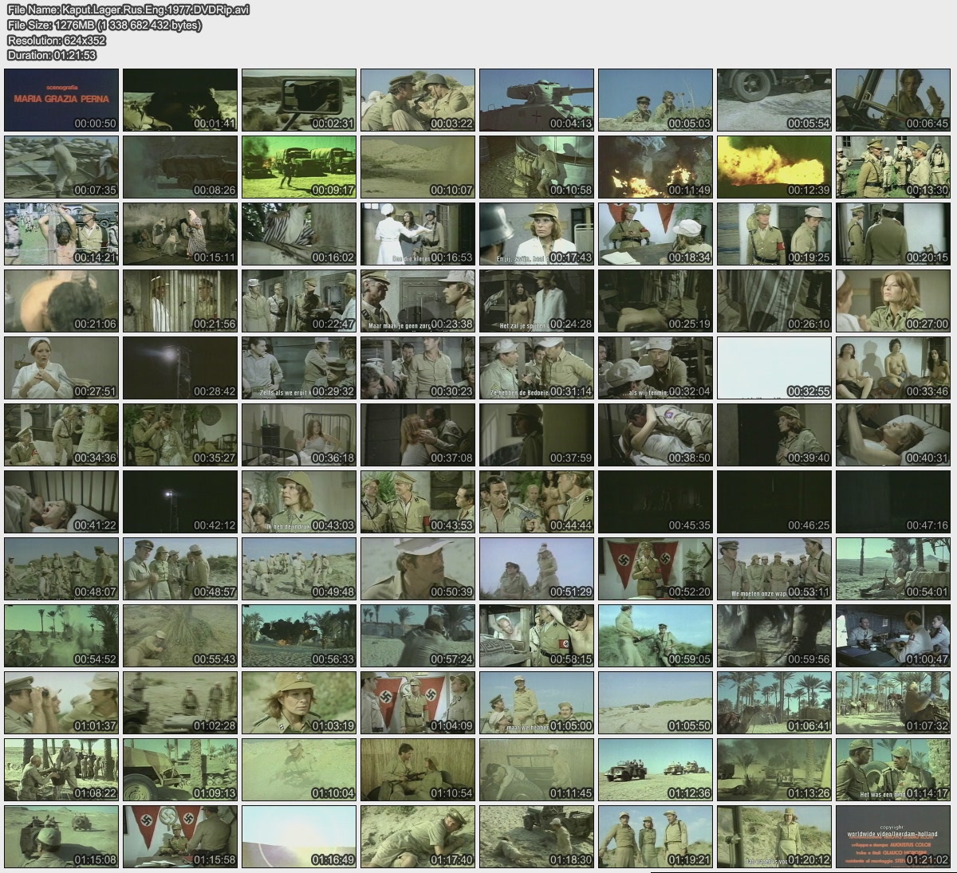Viewport: 957px width, 873px height.
Task: Click the end credits thumbnail at 01:21:02
Action: [x=893, y=836]
